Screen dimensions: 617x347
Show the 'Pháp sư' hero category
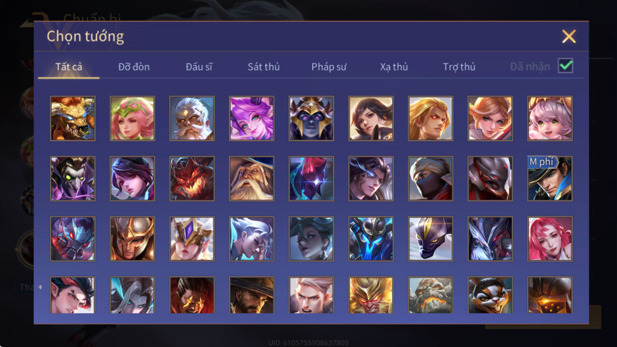coord(329,67)
